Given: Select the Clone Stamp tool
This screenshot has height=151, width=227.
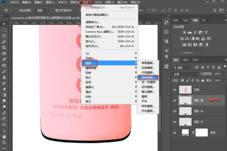Looking at the screenshot, I should [x=4, y=77].
